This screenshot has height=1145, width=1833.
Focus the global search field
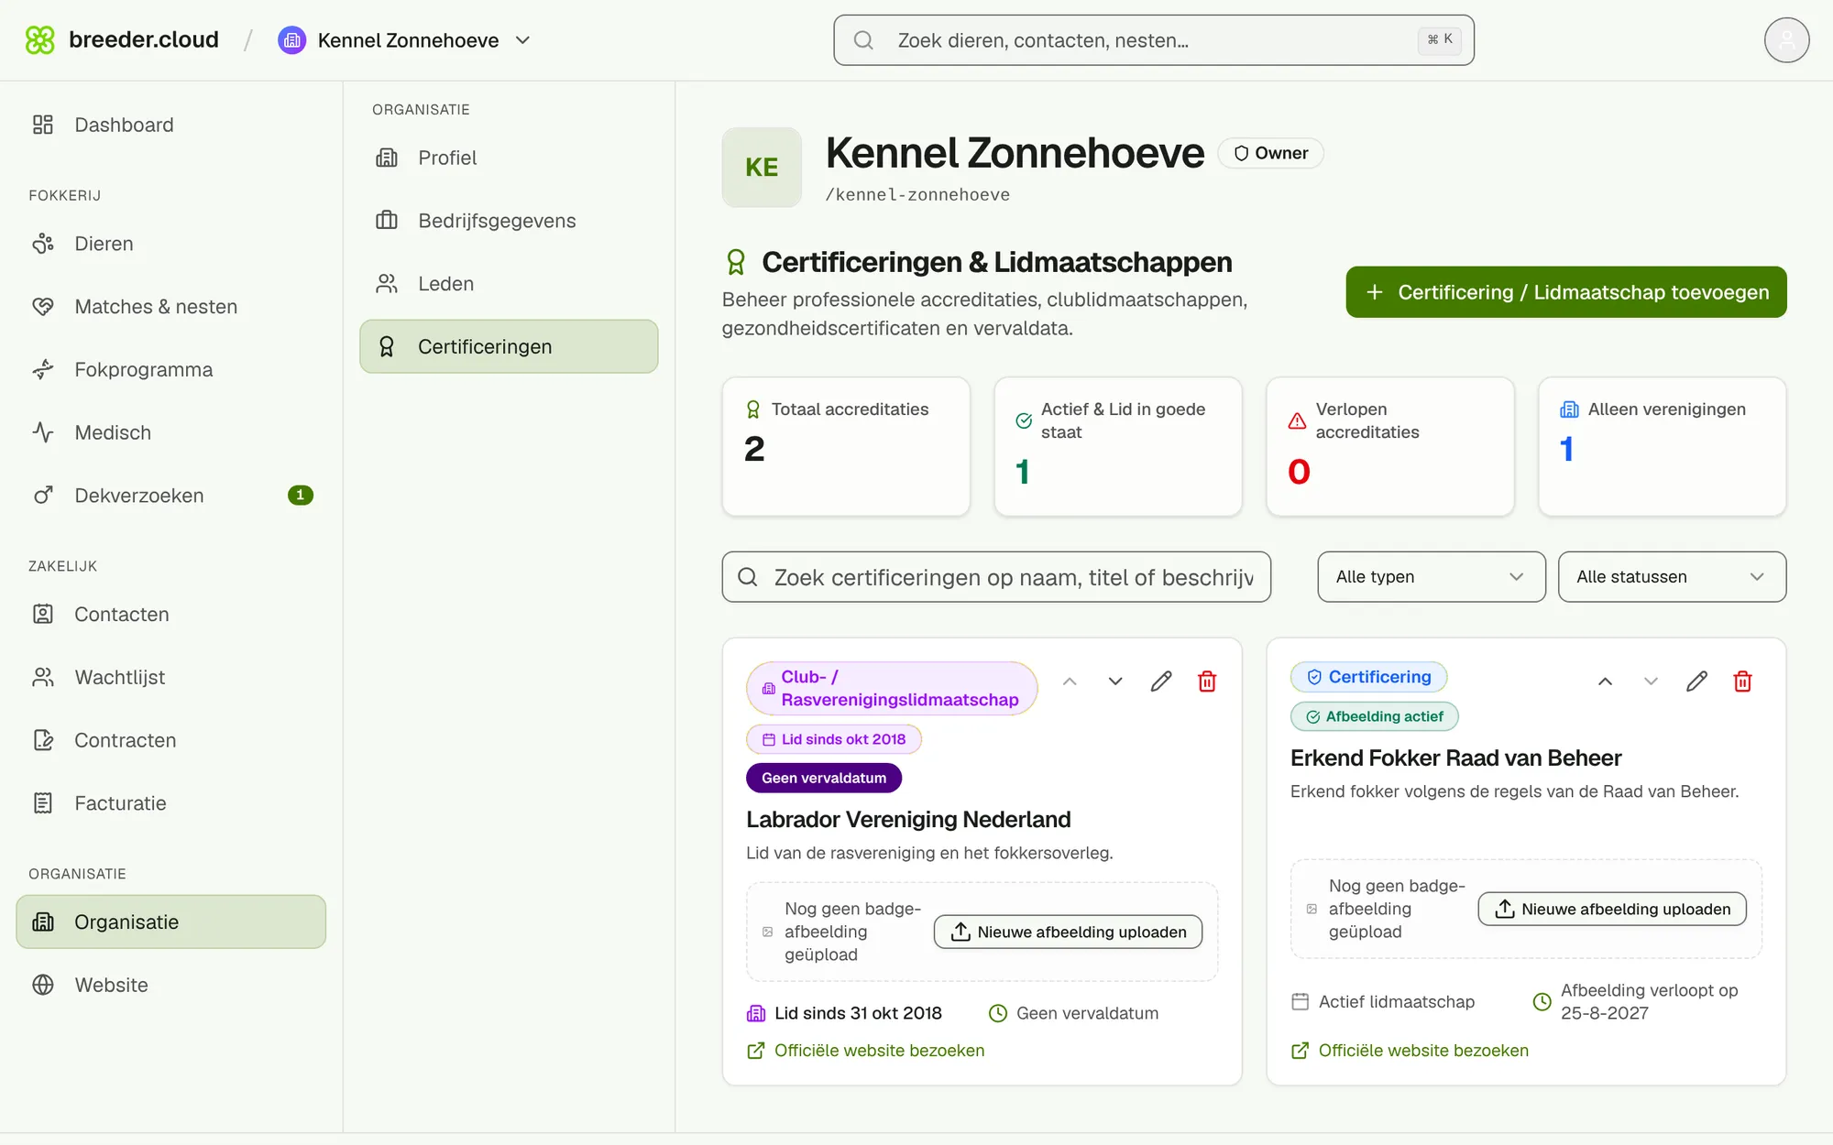click(1154, 40)
